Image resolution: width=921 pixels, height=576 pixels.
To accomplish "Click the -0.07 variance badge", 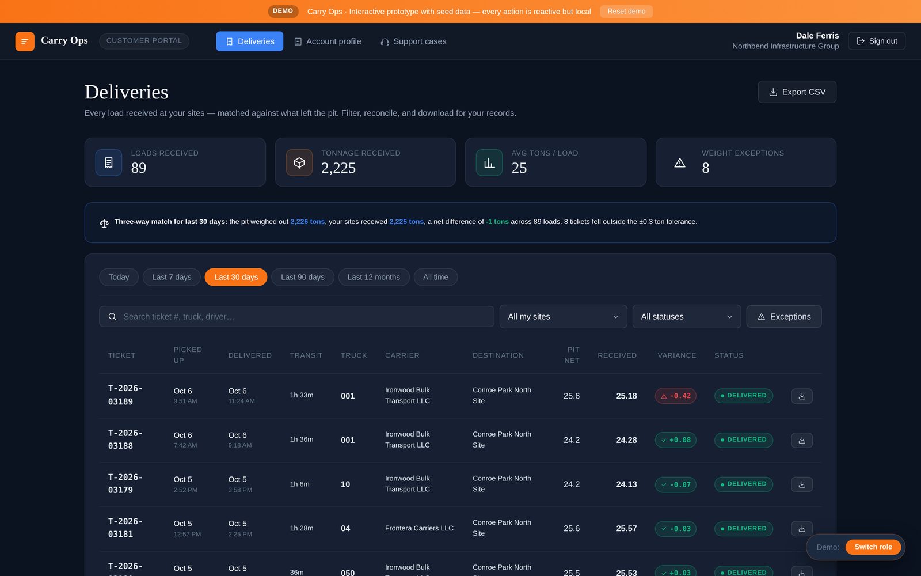I will [x=676, y=484].
